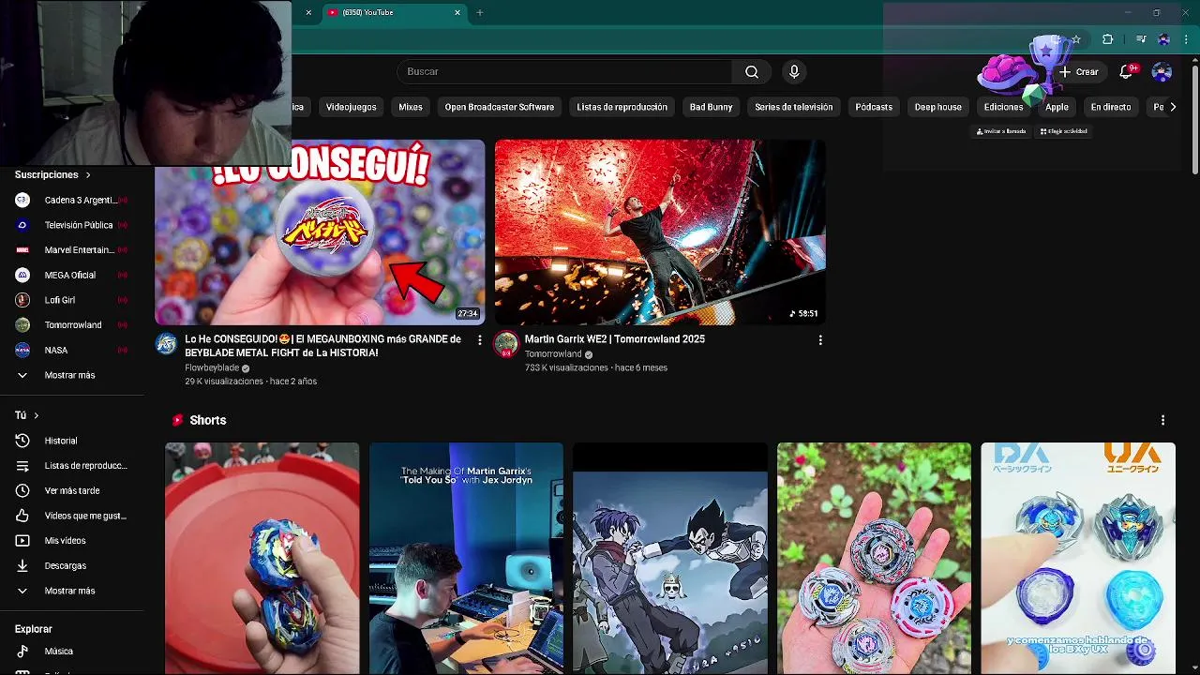This screenshot has height=675, width=1200.
Task: Select Pódcasts filter chip
Action: [x=874, y=107]
